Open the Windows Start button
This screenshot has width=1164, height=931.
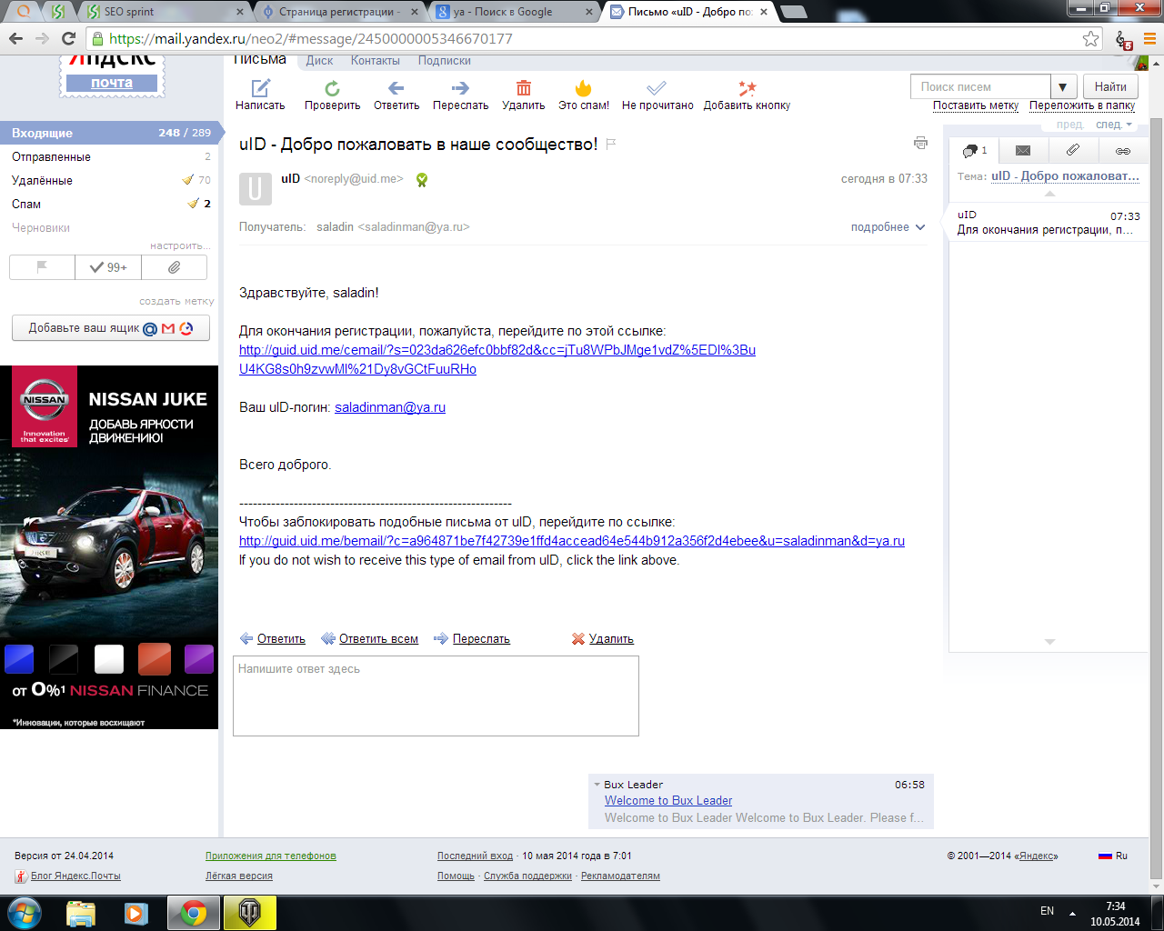coord(24,913)
